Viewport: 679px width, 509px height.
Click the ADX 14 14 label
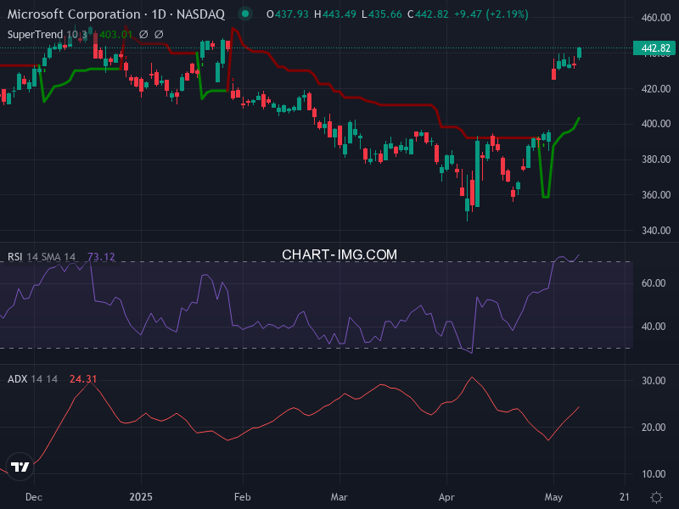pyautogui.click(x=32, y=378)
